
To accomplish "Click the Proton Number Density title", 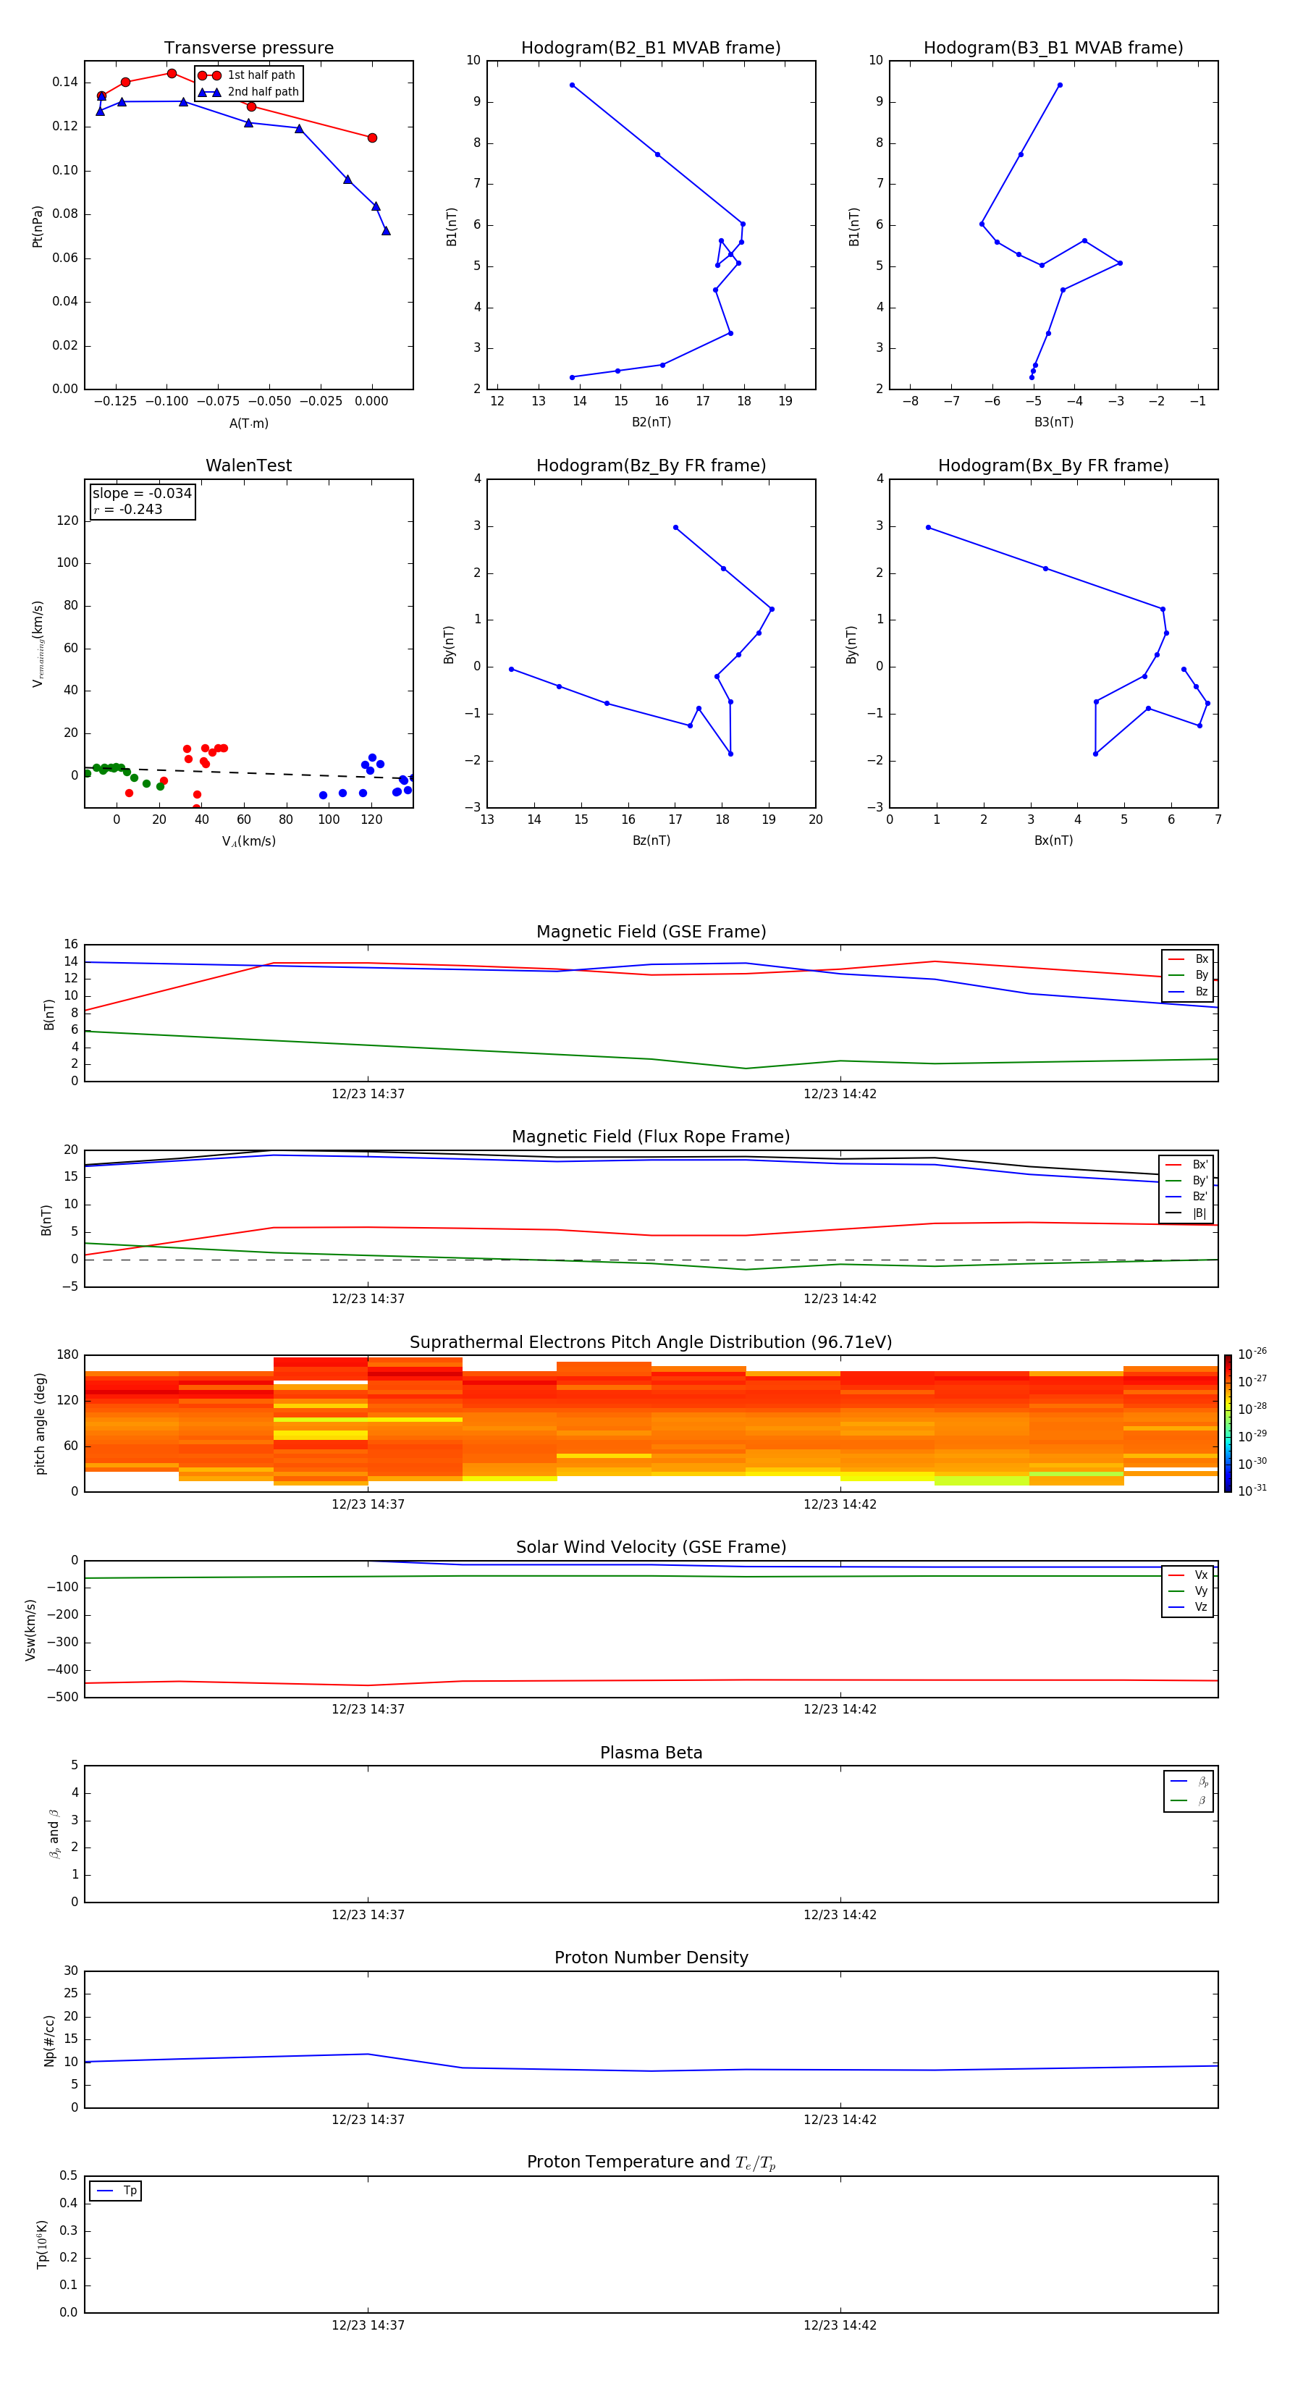I will pos(651,1958).
